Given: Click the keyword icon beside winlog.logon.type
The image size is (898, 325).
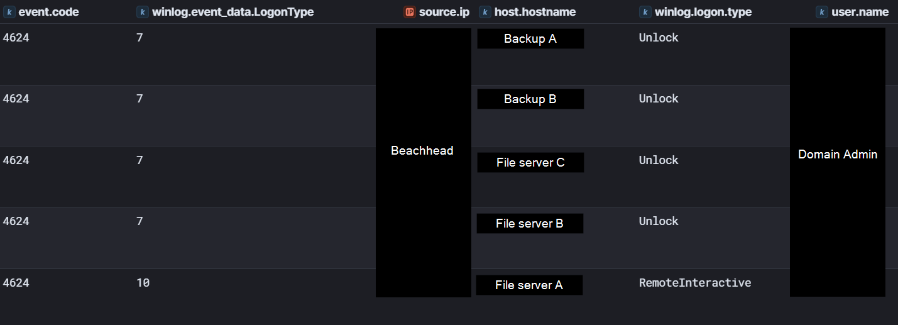Looking at the screenshot, I should pyautogui.click(x=645, y=12).
